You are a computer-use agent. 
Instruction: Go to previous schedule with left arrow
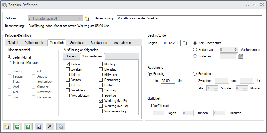tap(17, 126)
